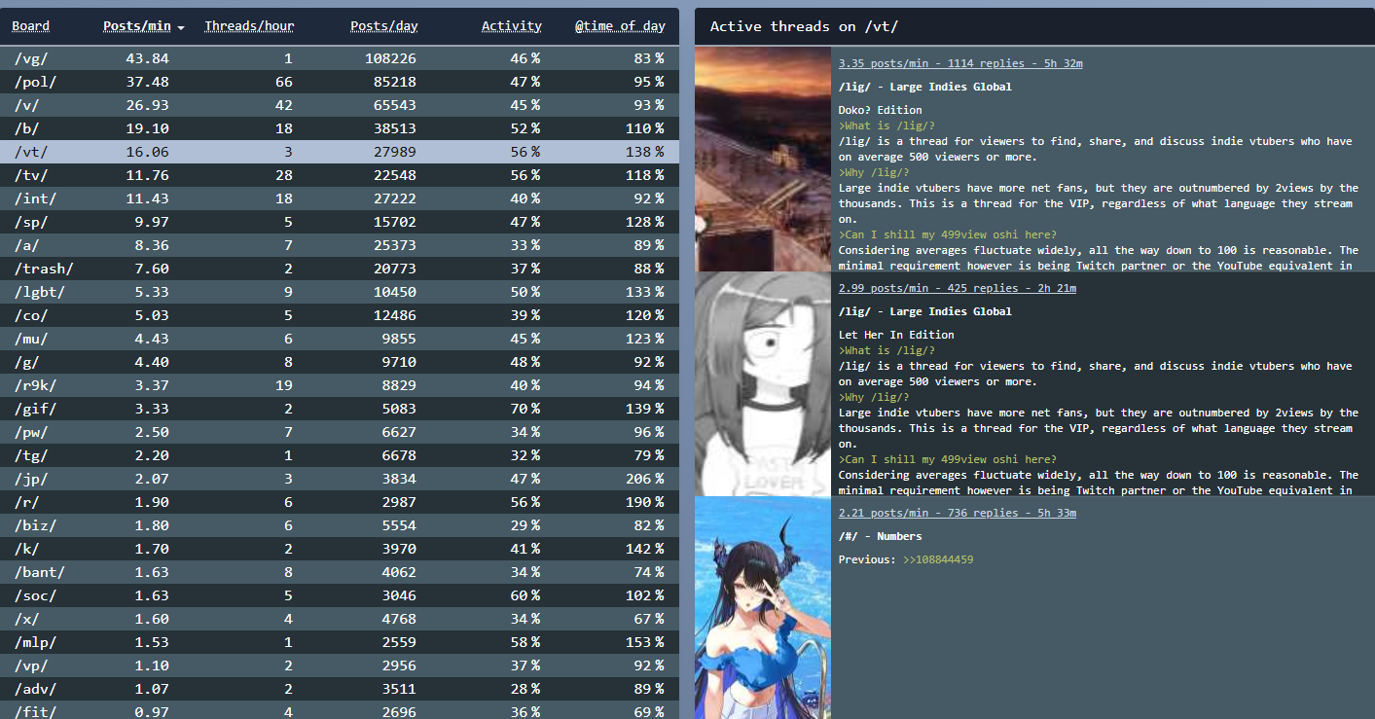The image size is (1375, 719).
Task: Open the /soc/ board entry
Action: [x=340, y=595]
